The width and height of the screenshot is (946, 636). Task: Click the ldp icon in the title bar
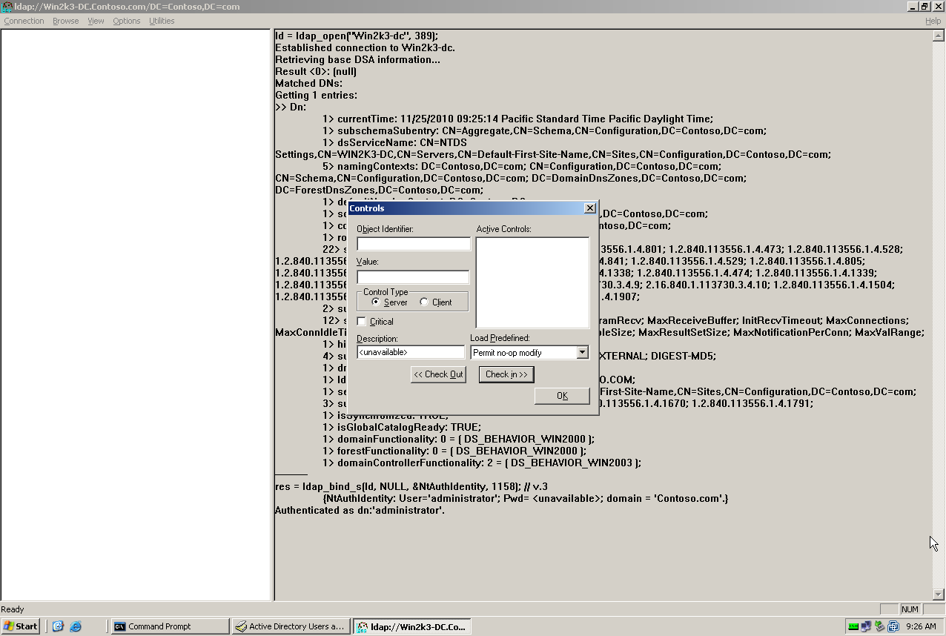[6, 6]
